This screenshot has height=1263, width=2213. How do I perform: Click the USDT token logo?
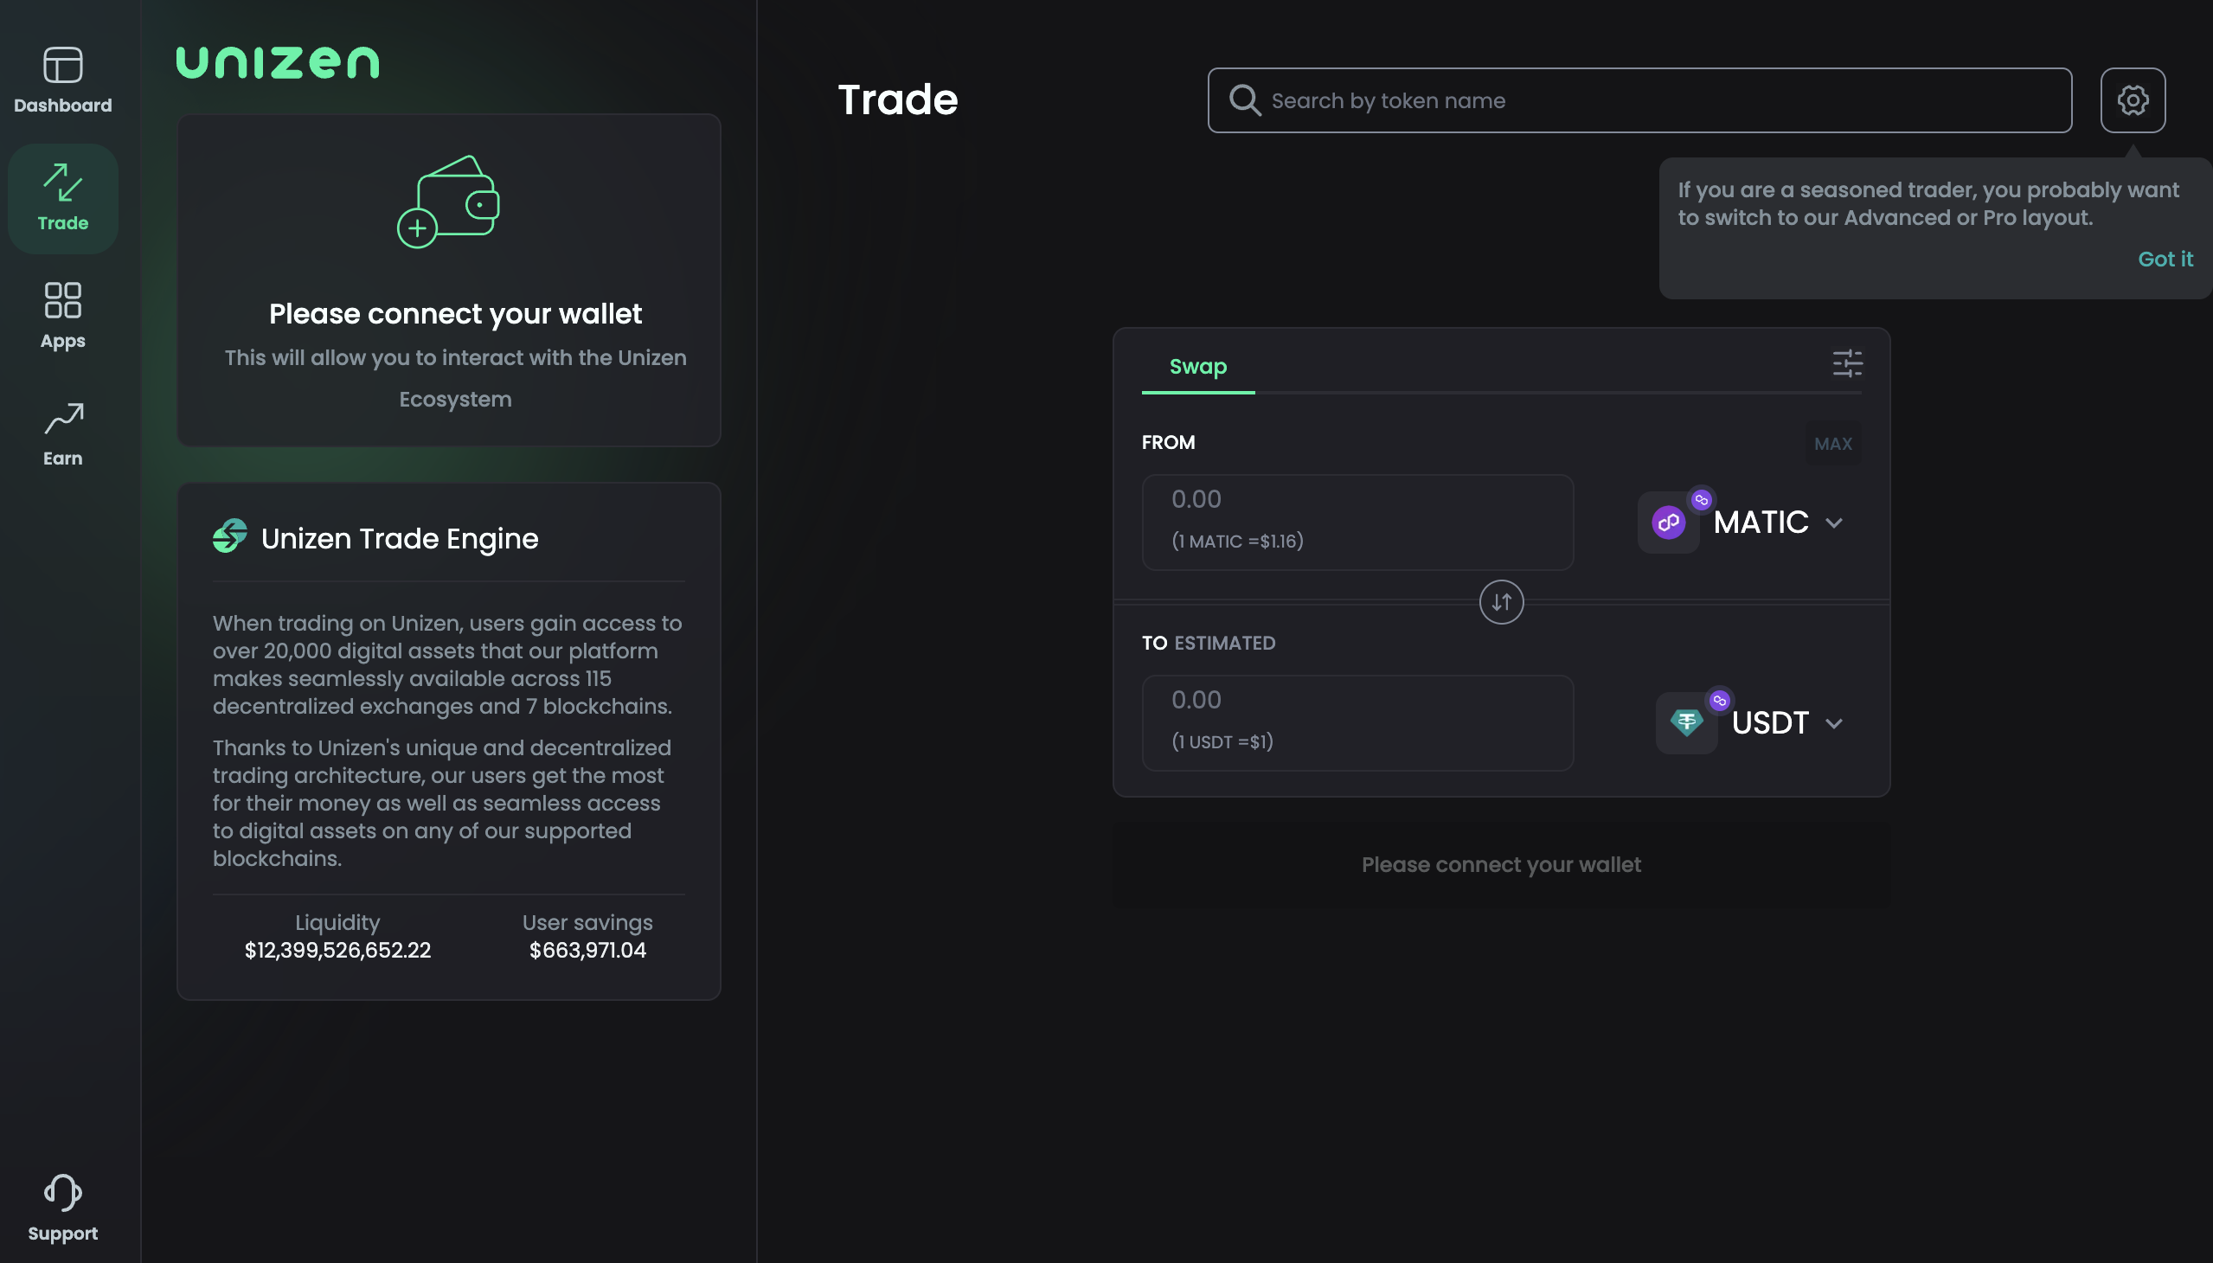point(1685,722)
